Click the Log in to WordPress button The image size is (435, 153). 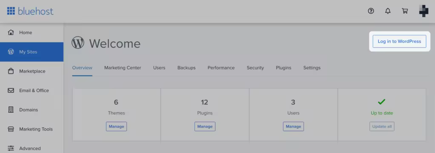(399, 41)
